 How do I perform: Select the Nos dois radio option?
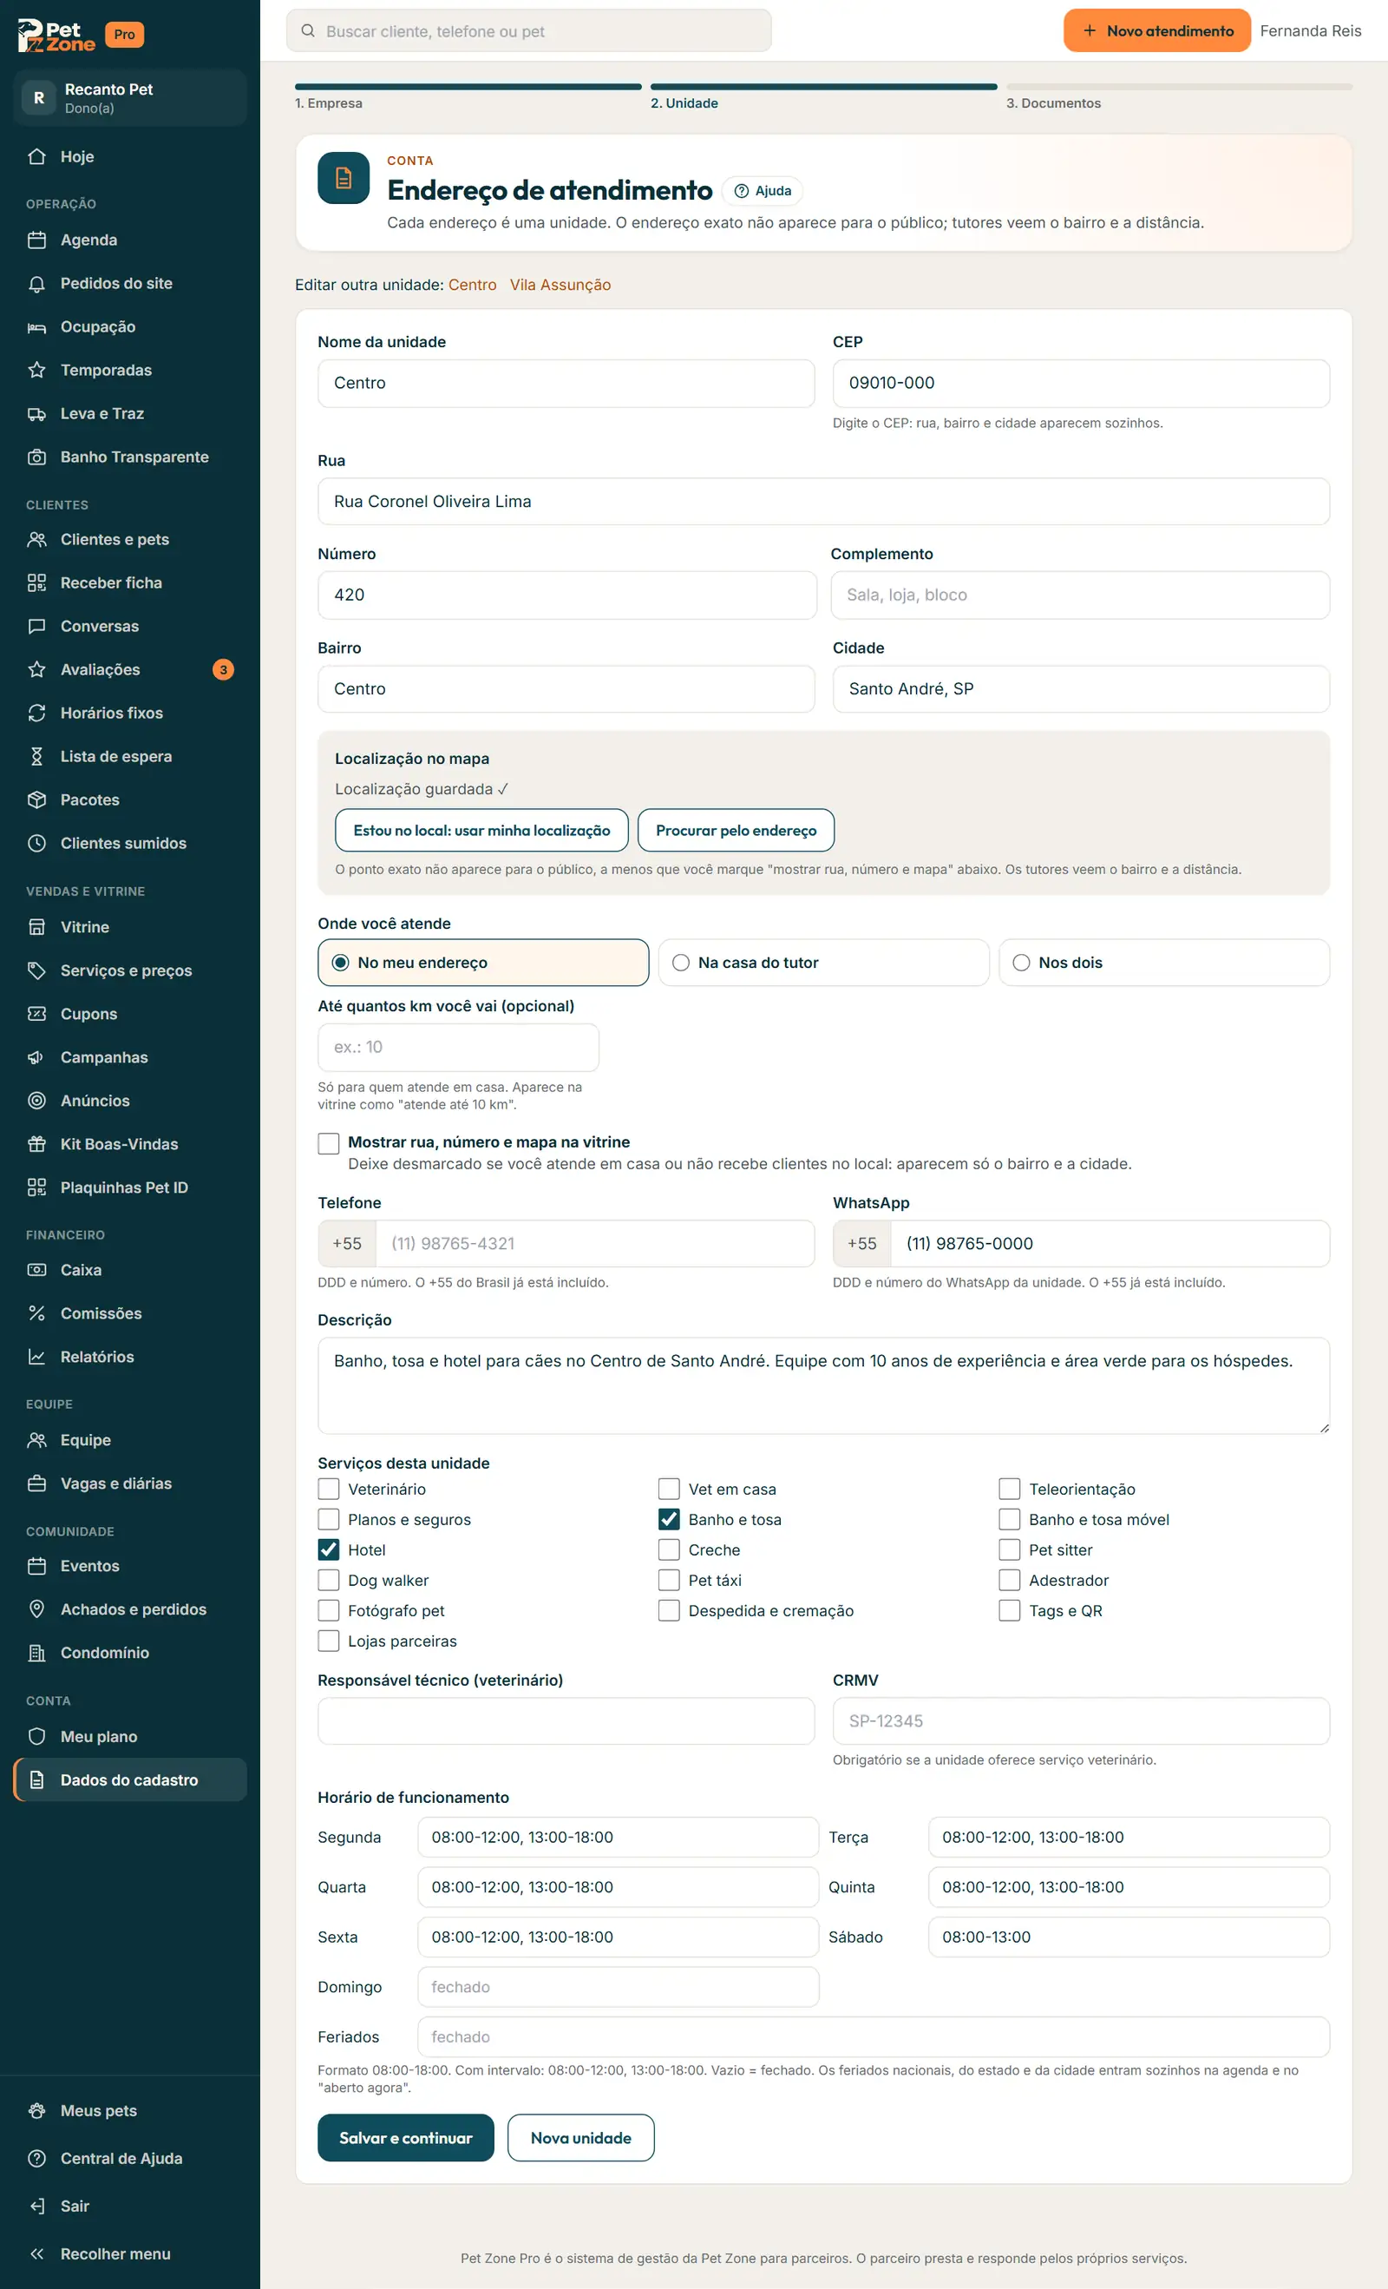click(x=1163, y=963)
